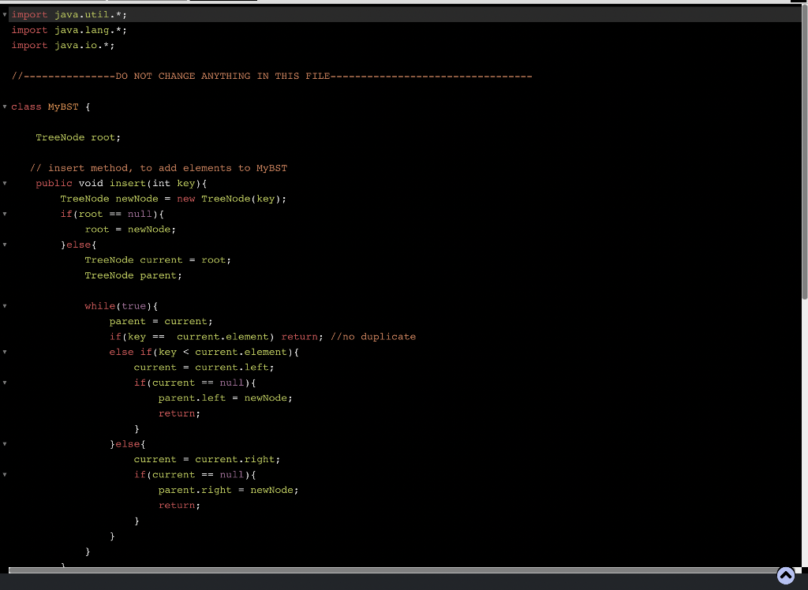Click the vertical scrollbar thumb
This screenshot has height=590, width=808.
click(804, 154)
